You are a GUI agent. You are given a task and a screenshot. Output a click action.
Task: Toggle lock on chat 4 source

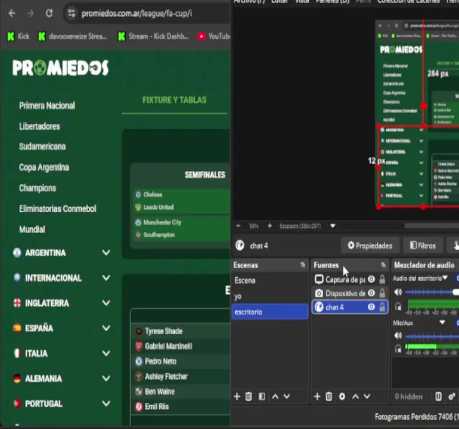382,307
